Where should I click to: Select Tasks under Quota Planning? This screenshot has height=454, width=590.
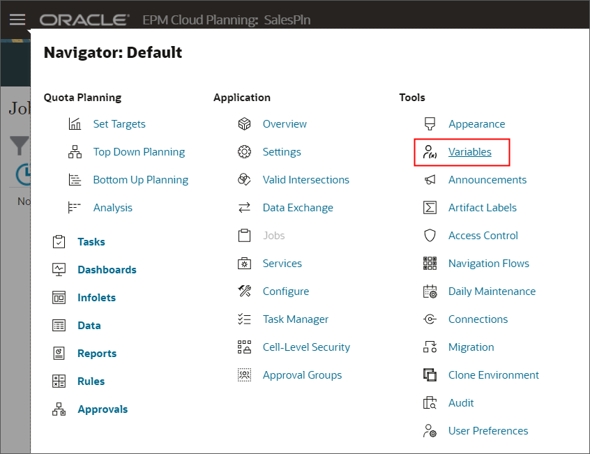tap(91, 241)
